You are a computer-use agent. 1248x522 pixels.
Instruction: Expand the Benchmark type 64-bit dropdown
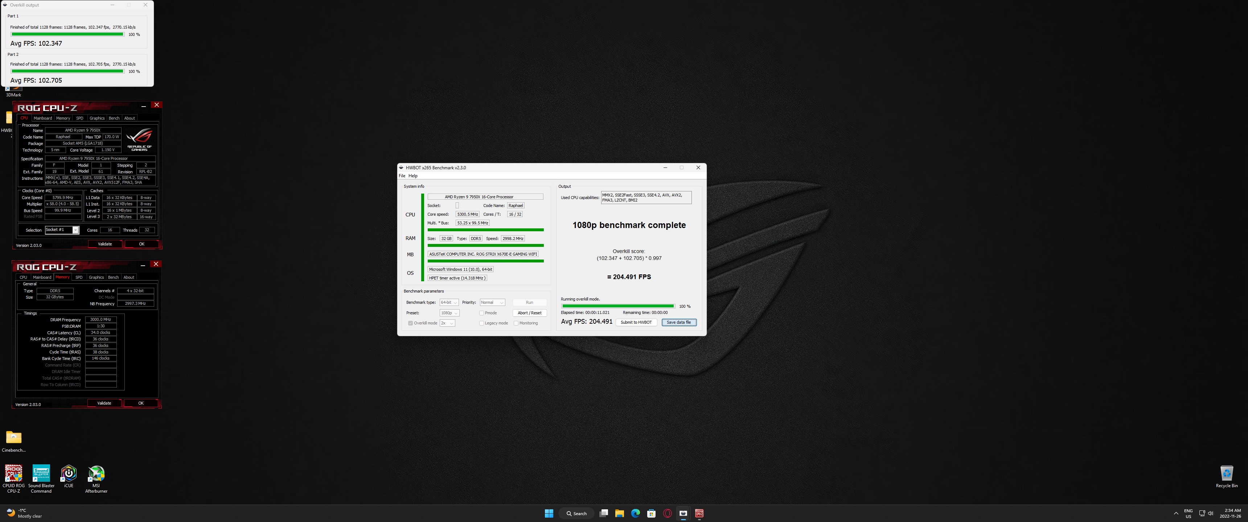tap(449, 303)
